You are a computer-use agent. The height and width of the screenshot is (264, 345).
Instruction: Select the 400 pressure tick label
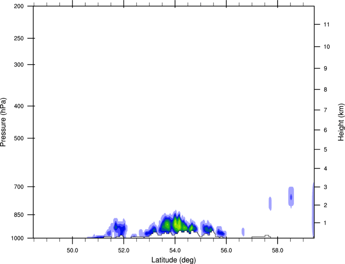pyautogui.click(x=19, y=106)
